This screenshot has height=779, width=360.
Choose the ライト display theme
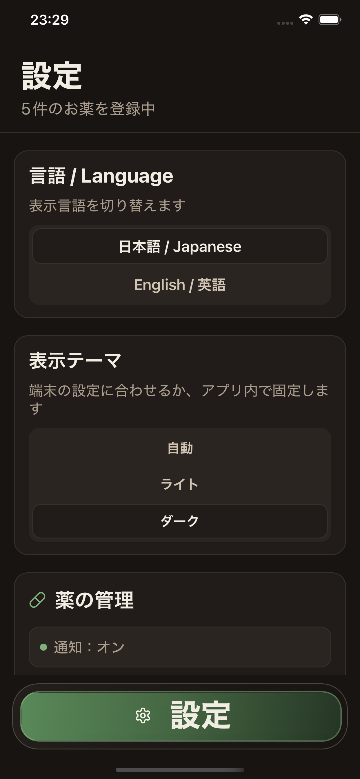click(x=180, y=484)
